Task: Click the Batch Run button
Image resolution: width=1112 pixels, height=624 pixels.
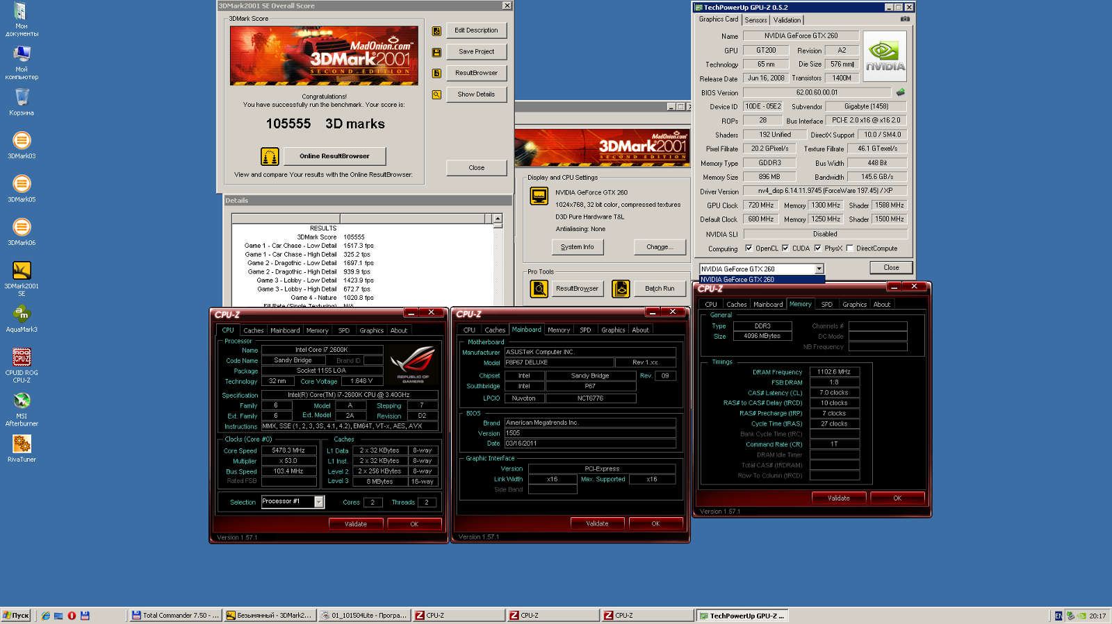Action: click(660, 289)
